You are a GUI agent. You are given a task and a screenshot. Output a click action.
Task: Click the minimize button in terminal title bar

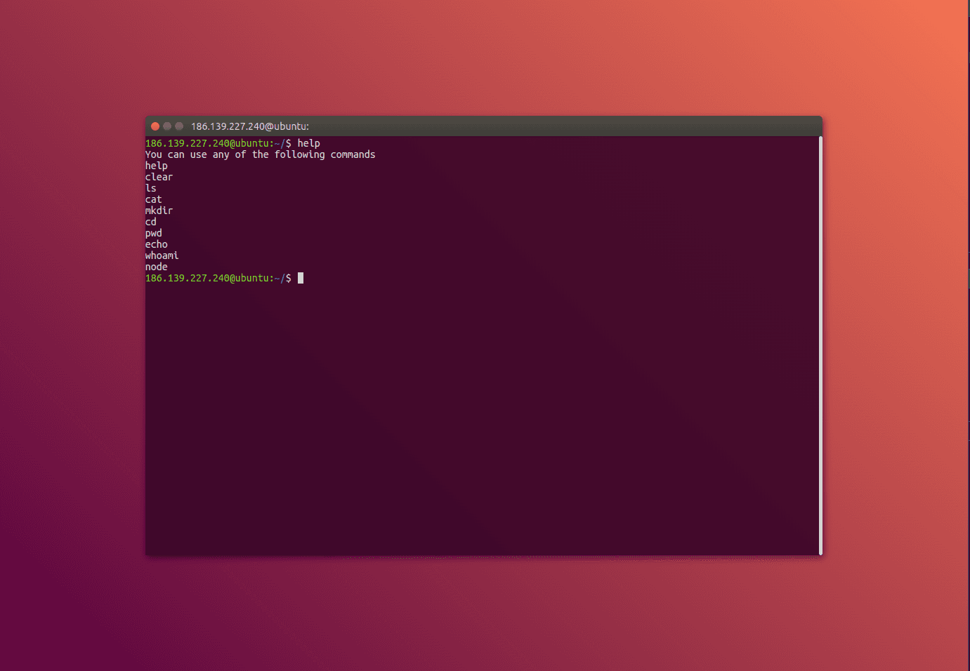click(167, 126)
